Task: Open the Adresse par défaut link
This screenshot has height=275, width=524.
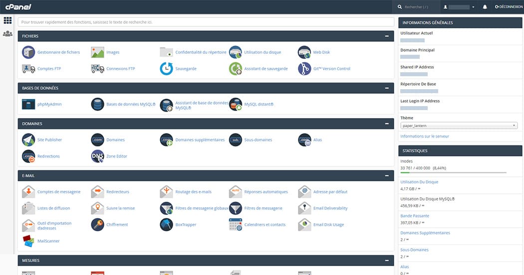Action: (330, 192)
